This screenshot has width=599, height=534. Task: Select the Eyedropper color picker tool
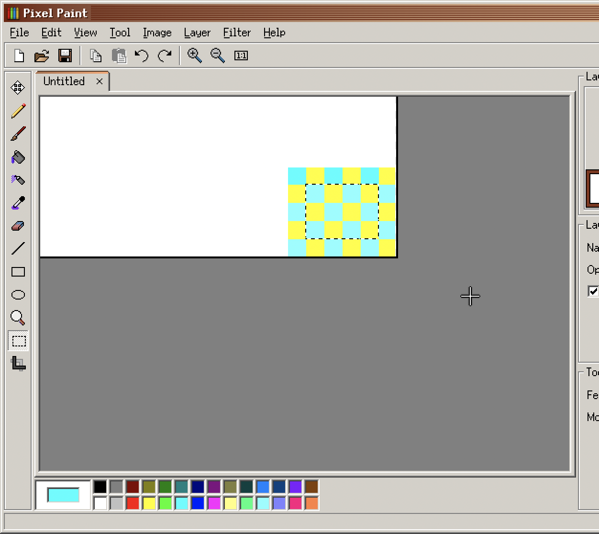pos(18,202)
